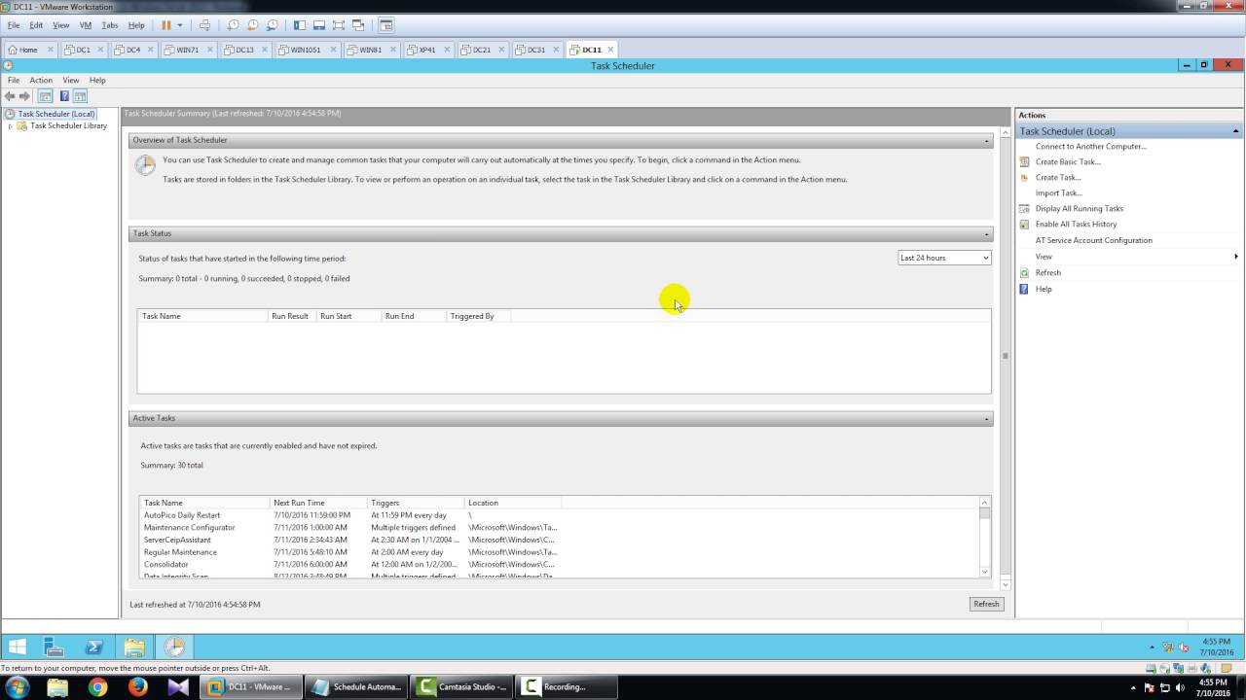Collapse the Overview of Task Scheduler section
Screen dimensions: 1246x700
[x=986, y=141]
